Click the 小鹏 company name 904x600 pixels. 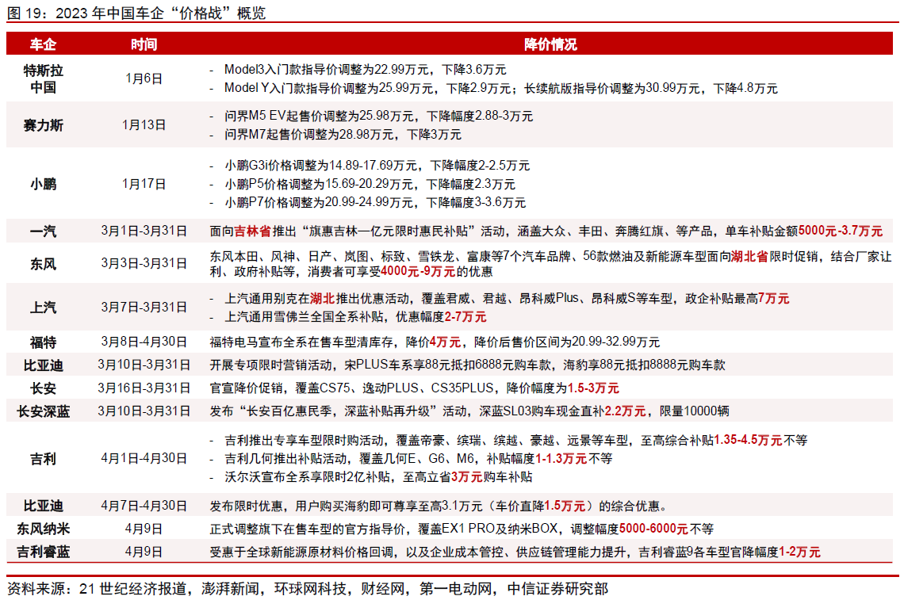[x=44, y=184]
